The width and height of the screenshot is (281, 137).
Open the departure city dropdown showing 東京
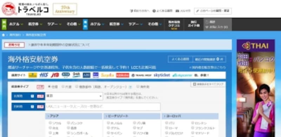click(x=74, y=96)
